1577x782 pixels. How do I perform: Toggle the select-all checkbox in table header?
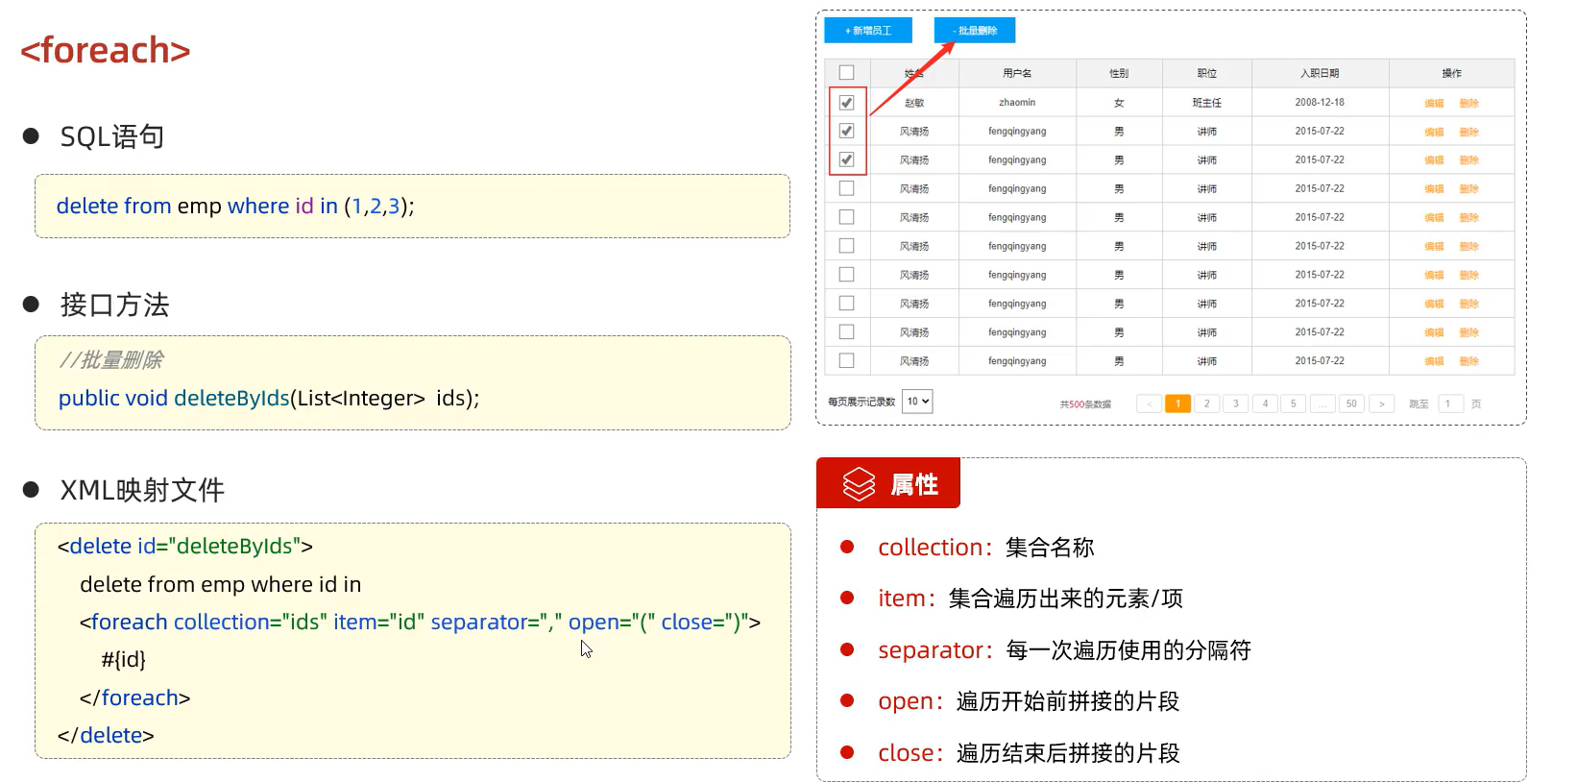click(846, 73)
